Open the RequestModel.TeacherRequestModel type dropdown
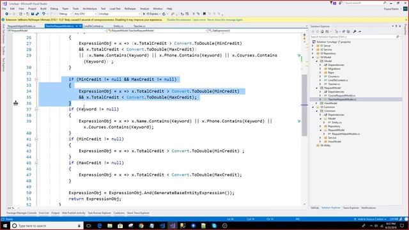Screen dimensions: 409x230 157,31
